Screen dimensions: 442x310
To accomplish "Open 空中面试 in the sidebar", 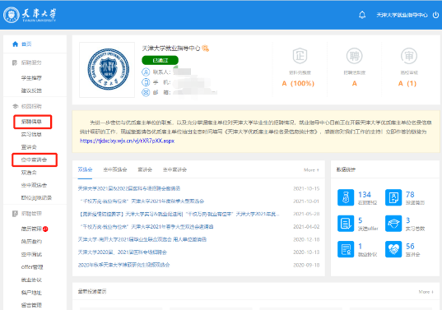I will tap(31, 254).
